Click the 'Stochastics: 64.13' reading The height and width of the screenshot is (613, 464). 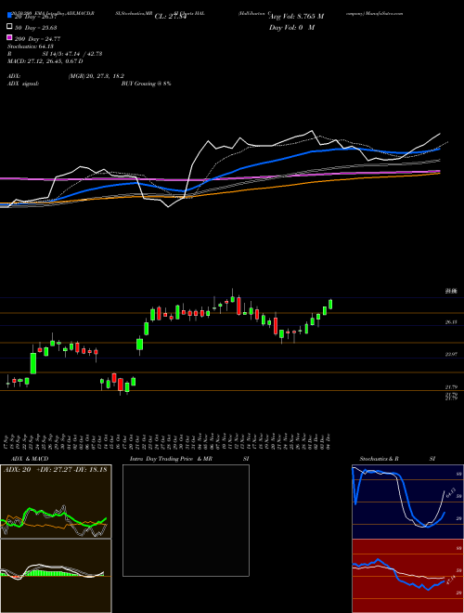tap(30, 46)
